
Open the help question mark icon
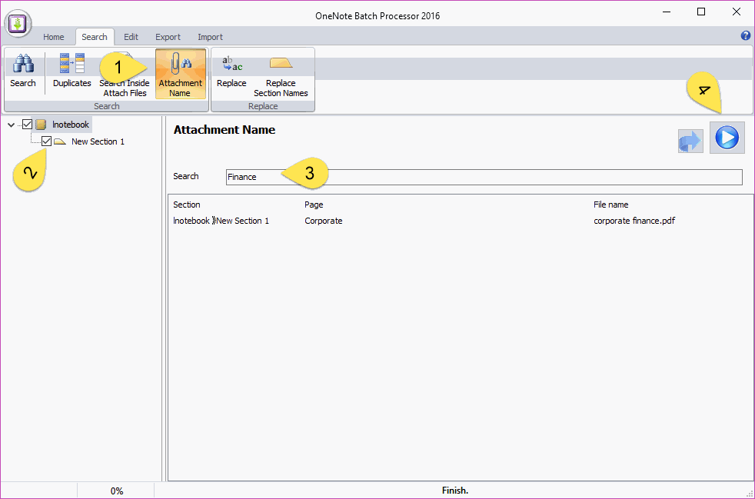click(745, 35)
